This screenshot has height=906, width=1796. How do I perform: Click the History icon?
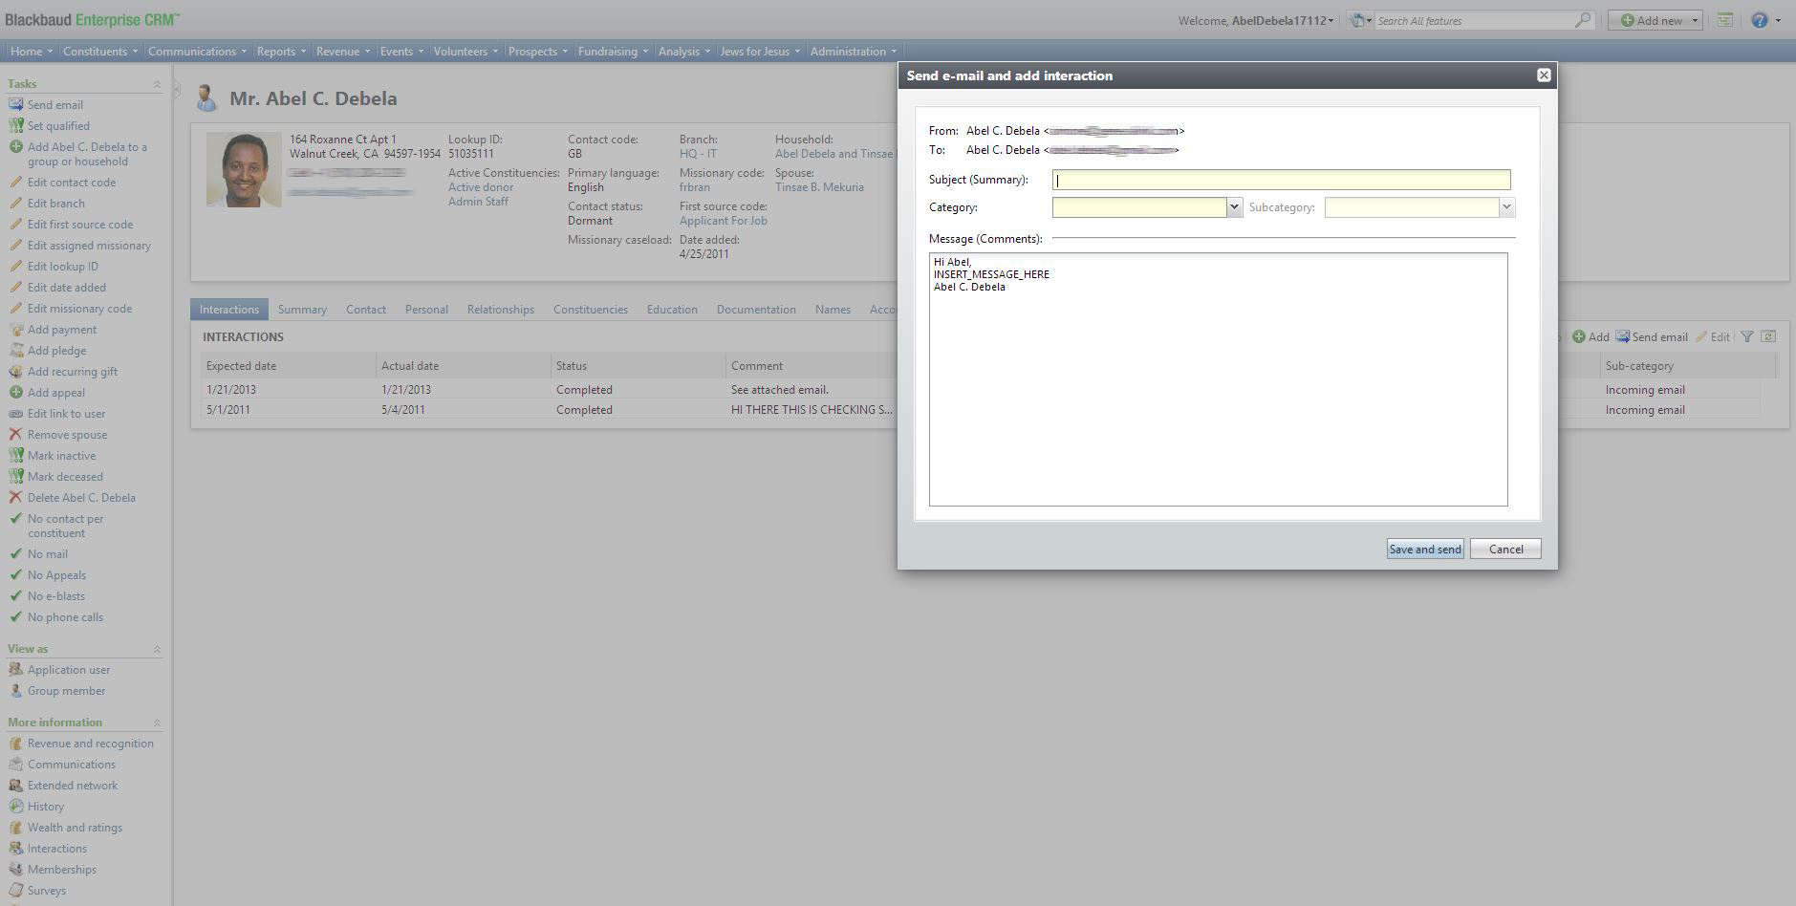click(x=15, y=807)
